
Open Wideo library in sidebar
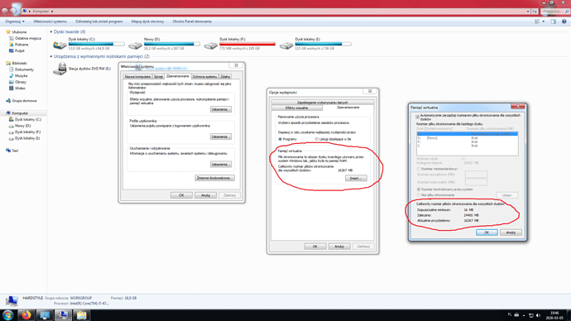(20, 89)
